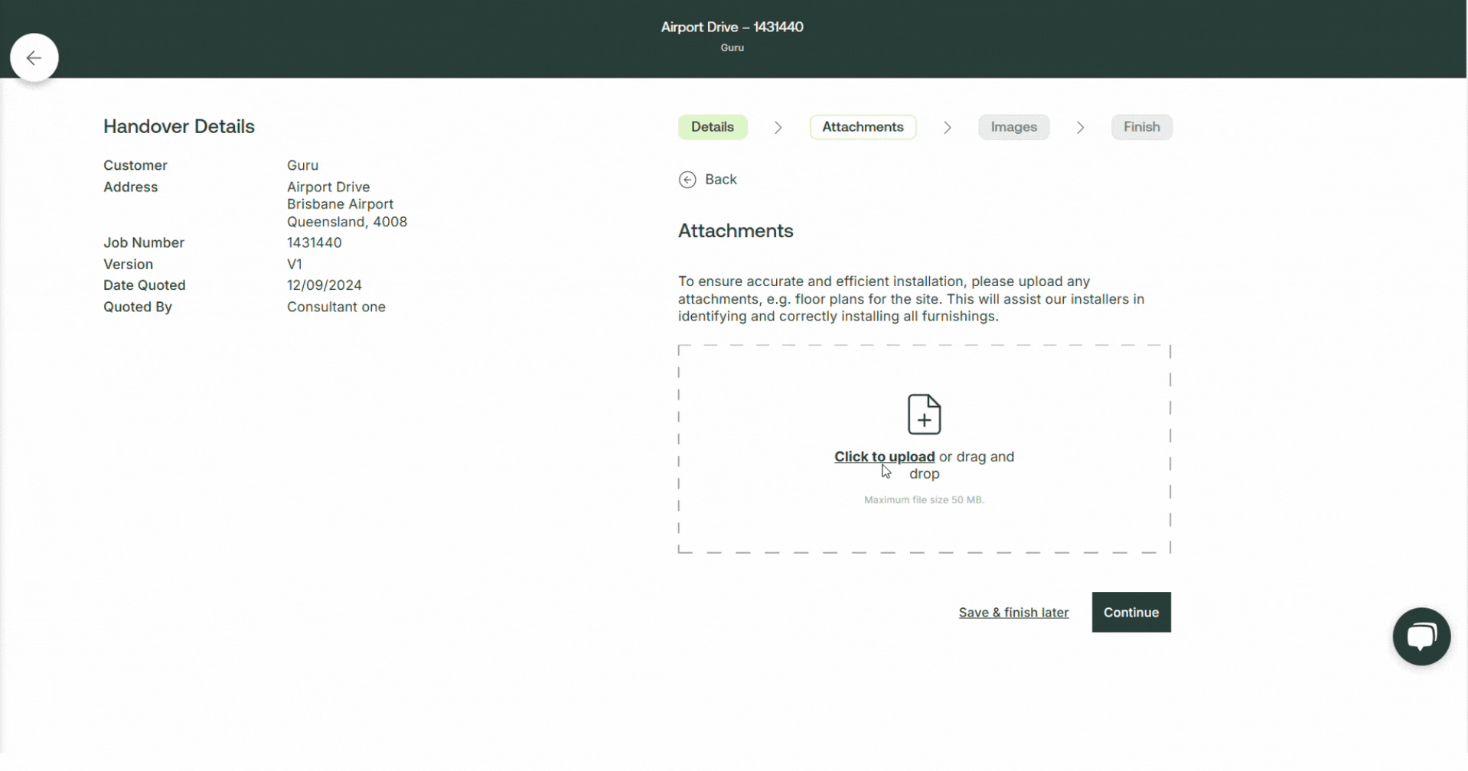Click the Save & finish later link
The width and height of the screenshot is (1468, 771).
pyautogui.click(x=1013, y=613)
